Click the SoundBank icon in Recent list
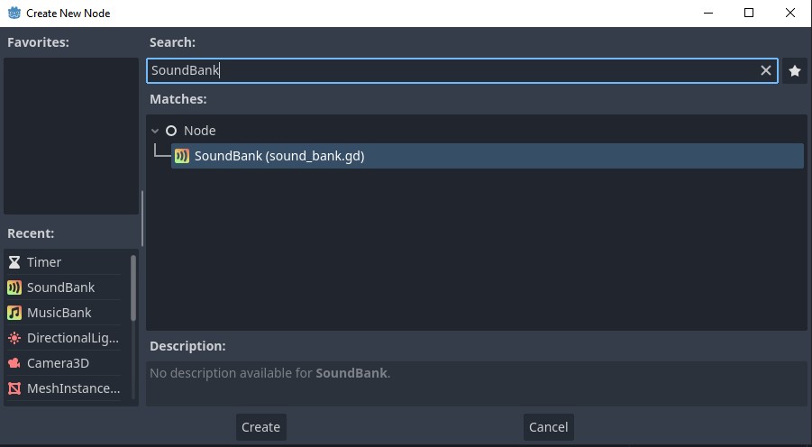 coord(14,287)
